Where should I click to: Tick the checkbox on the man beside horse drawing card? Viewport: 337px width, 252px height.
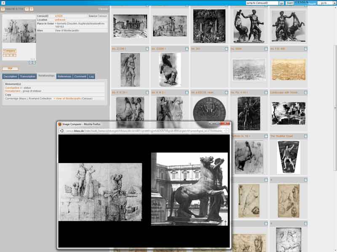click(187, 92)
